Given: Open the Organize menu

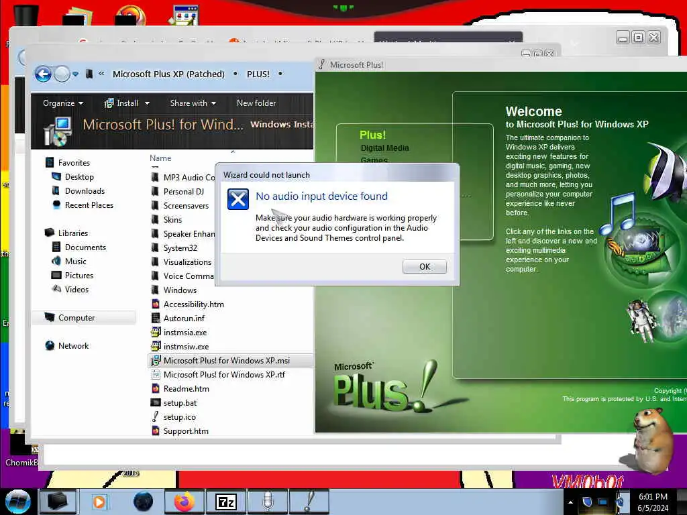Looking at the screenshot, I should (62, 103).
